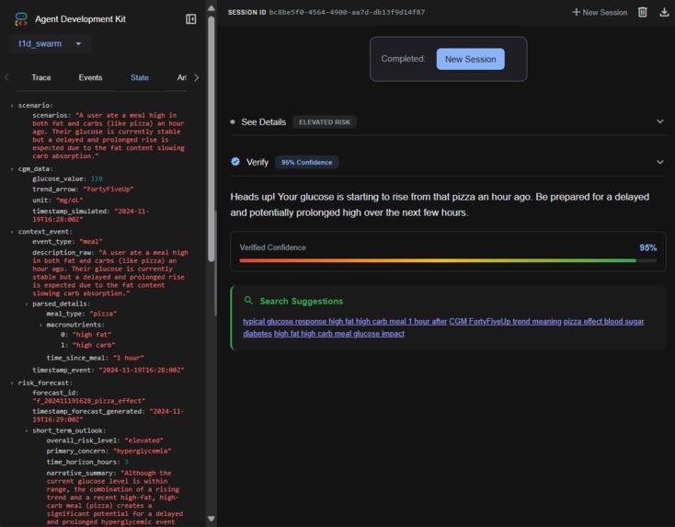Click the SESSION ID value text
Screen dimensions: 675x527
[347, 13]
